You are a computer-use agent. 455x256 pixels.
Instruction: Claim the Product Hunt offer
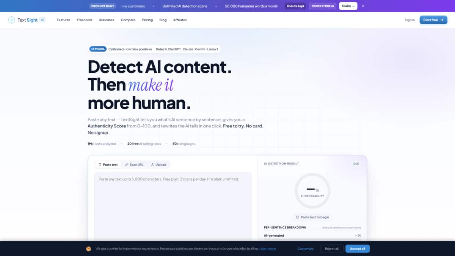(x=348, y=6)
